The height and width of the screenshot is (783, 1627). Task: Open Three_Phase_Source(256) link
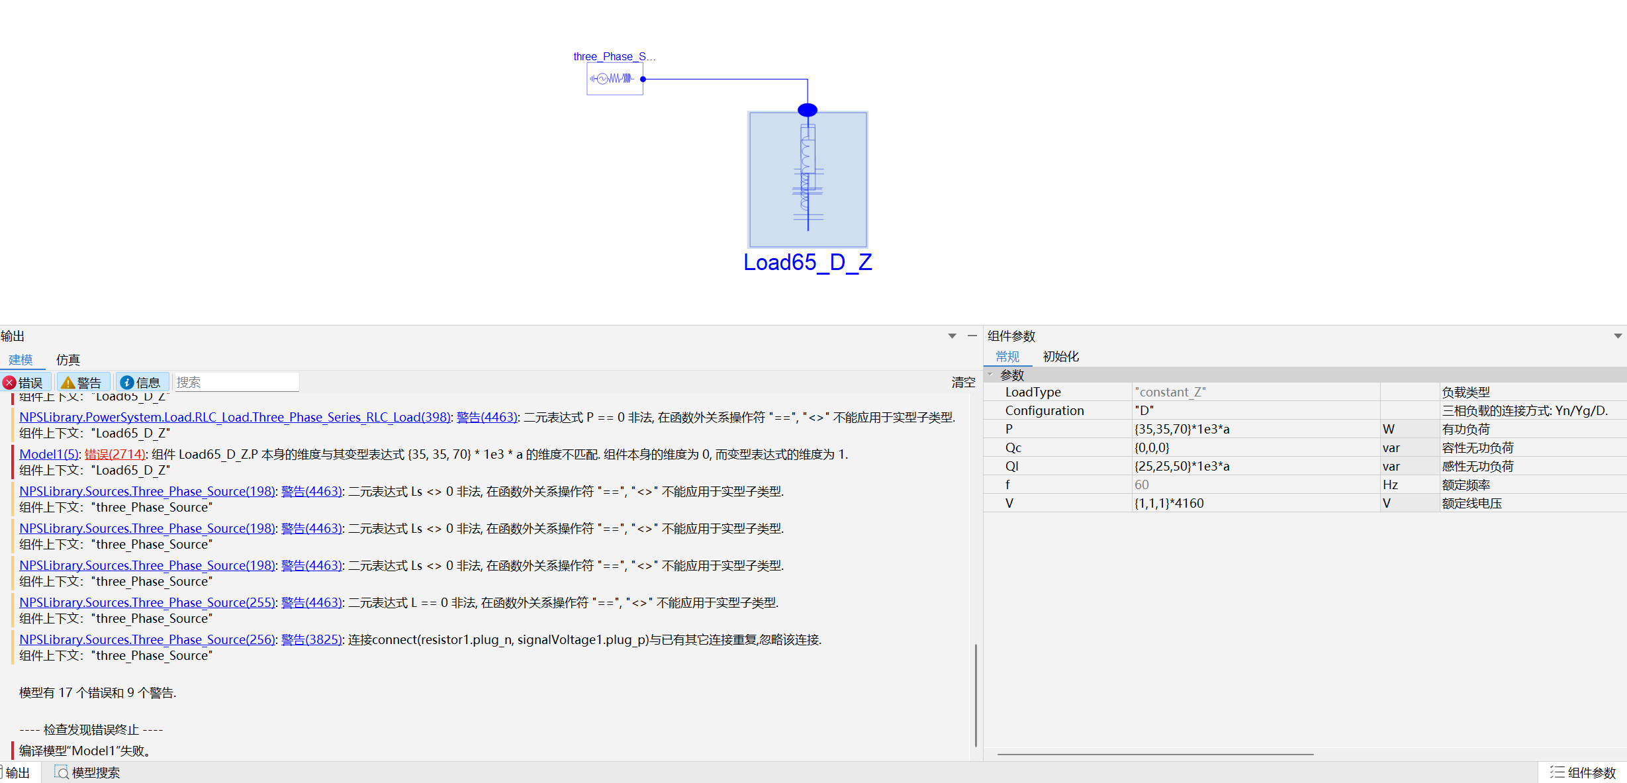tap(148, 639)
